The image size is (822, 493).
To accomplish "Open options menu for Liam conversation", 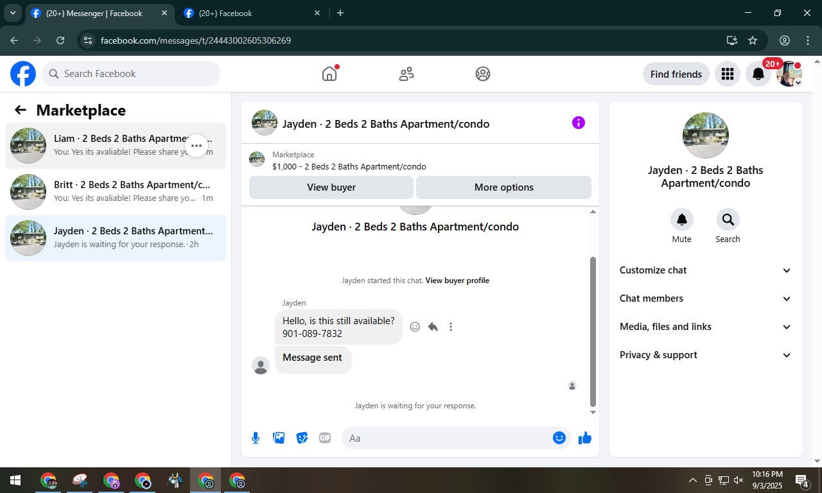I will 197,146.
